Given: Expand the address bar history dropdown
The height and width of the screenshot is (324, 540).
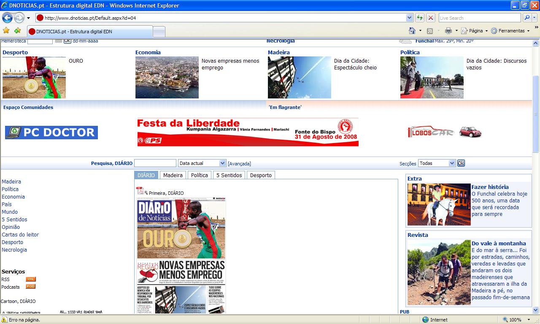Looking at the screenshot, I should coord(409,18).
